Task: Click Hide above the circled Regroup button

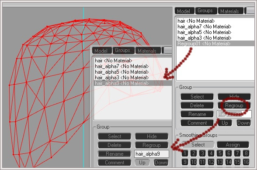Action: click(x=234, y=97)
